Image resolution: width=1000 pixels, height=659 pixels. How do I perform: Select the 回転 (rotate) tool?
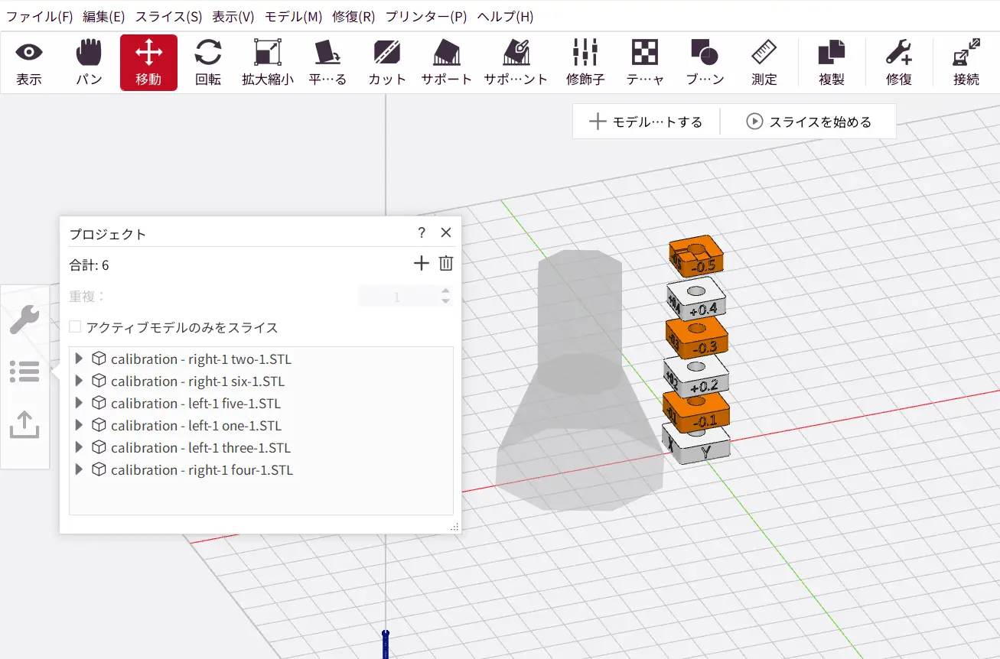208,62
